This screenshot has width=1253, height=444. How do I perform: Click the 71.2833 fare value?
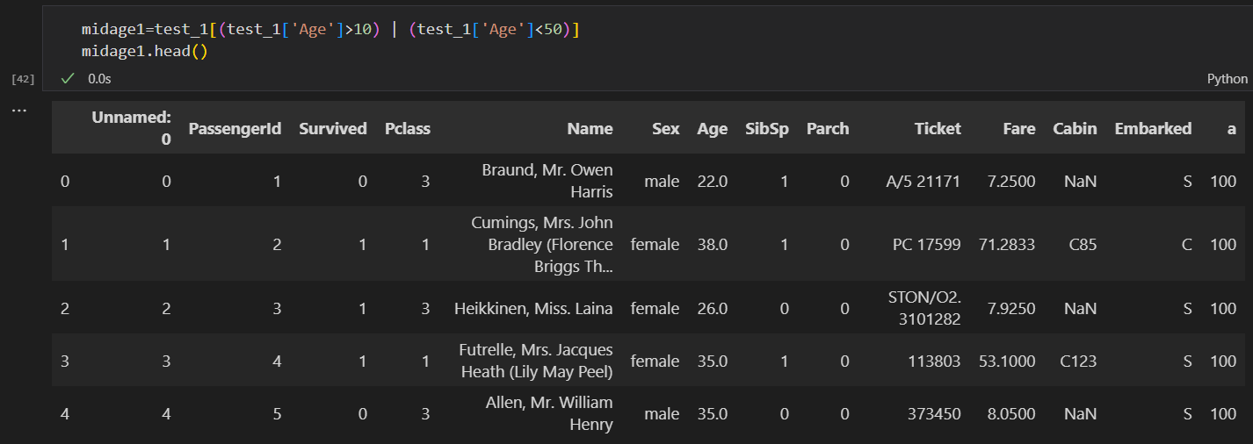pos(1006,245)
